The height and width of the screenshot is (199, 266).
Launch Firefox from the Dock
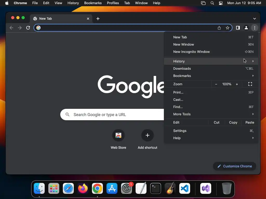[x=83, y=188]
